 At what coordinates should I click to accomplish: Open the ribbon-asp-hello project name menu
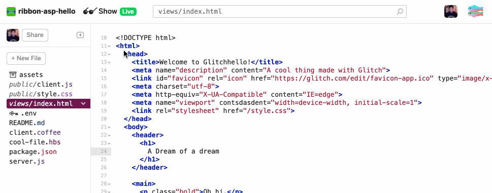click(x=47, y=12)
